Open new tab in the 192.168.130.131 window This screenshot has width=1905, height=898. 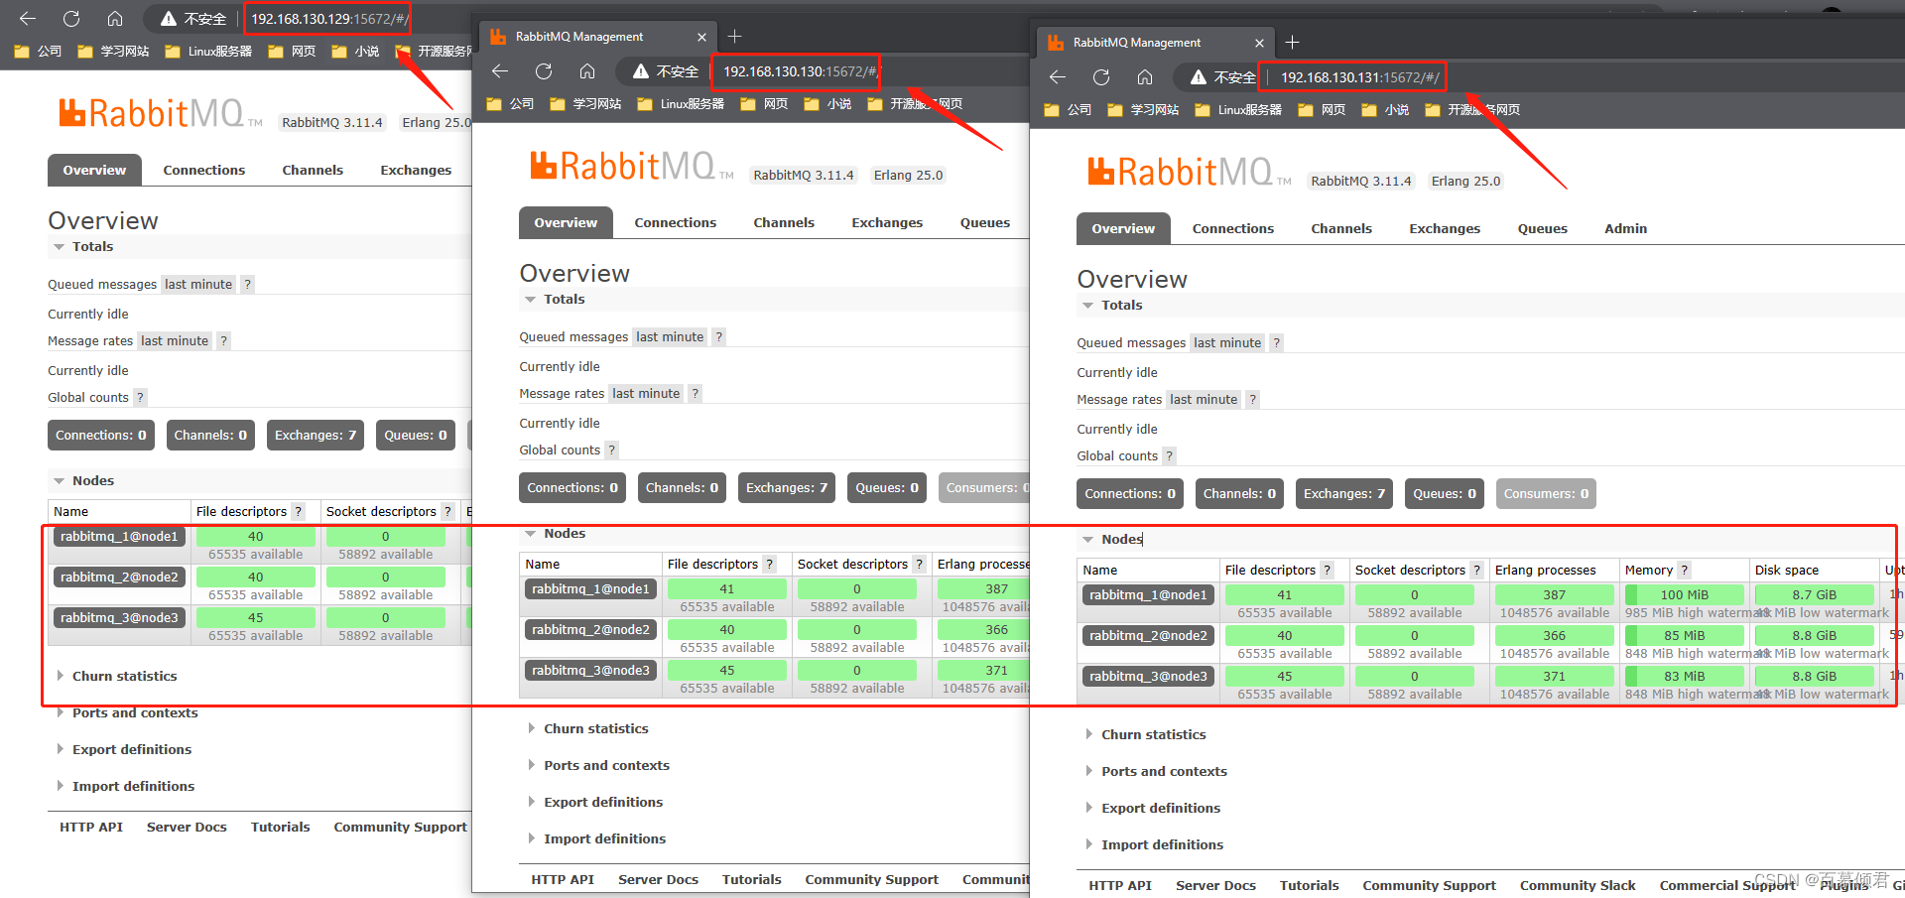pyautogui.click(x=1292, y=43)
